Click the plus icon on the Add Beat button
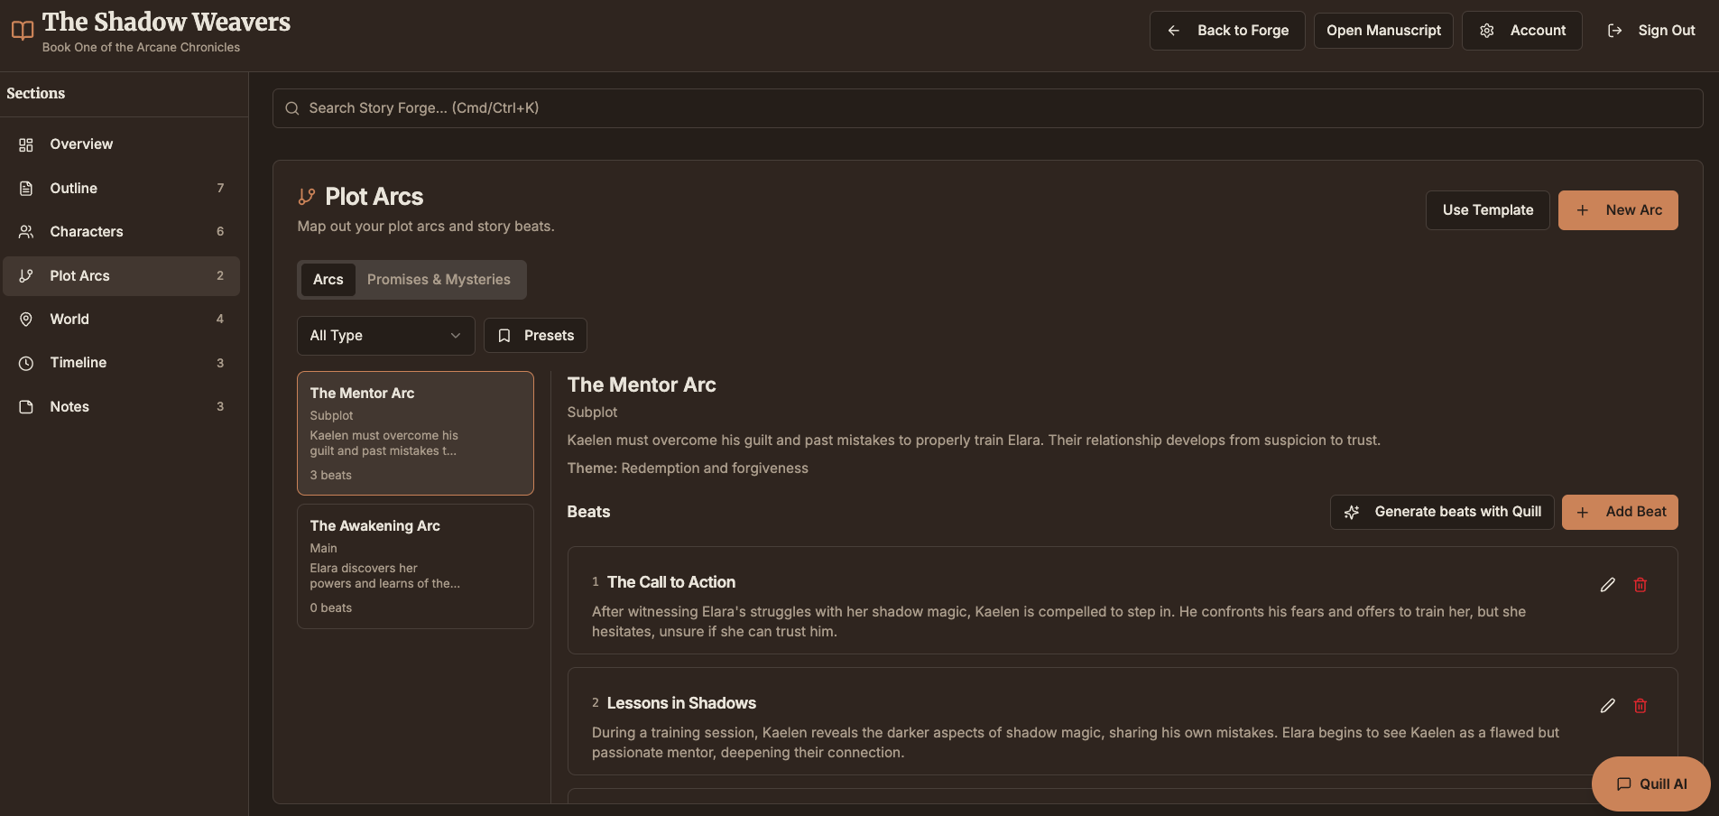 [1582, 512]
